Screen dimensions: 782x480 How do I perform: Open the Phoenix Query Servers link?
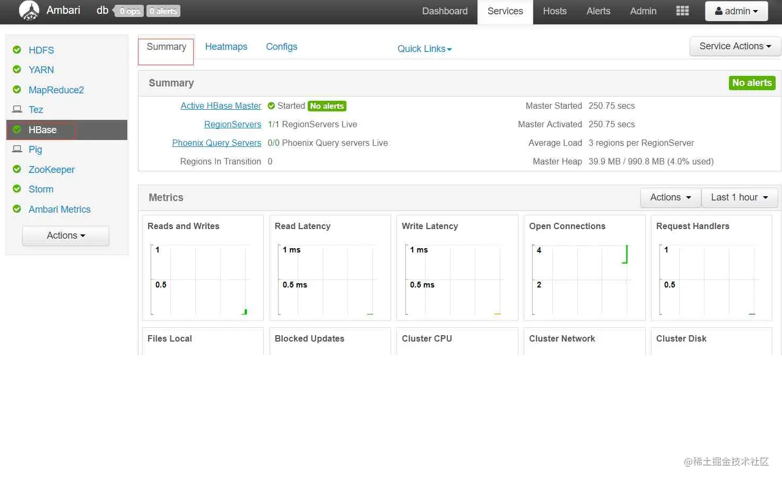point(216,143)
